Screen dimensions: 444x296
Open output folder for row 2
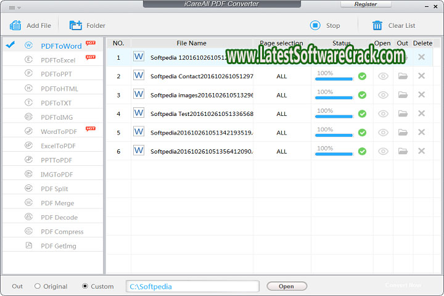[x=403, y=76]
